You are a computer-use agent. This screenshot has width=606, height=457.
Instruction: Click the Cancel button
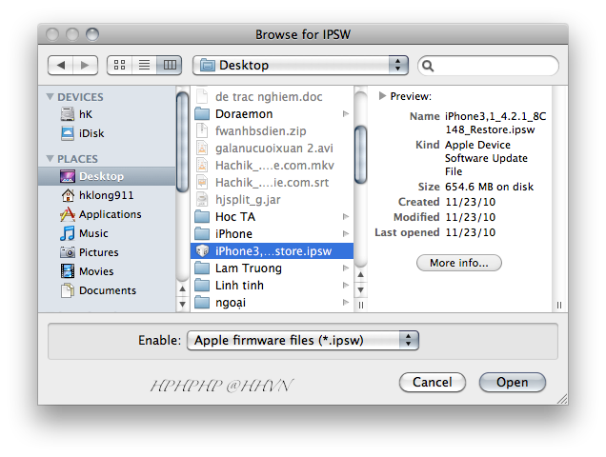point(432,383)
